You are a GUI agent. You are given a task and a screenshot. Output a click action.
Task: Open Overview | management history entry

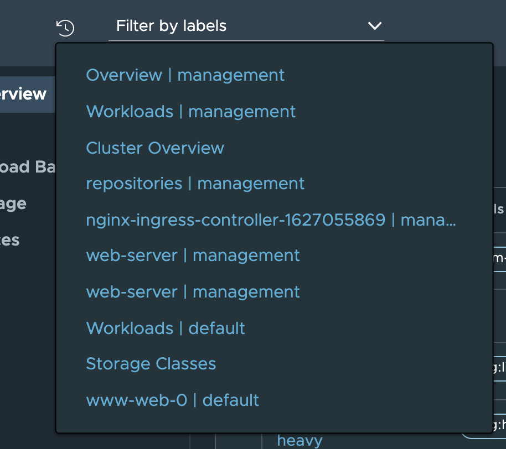click(x=185, y=75)
